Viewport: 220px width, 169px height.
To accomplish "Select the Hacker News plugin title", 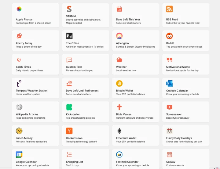I will pyautogui.click(x=74, y=138).
